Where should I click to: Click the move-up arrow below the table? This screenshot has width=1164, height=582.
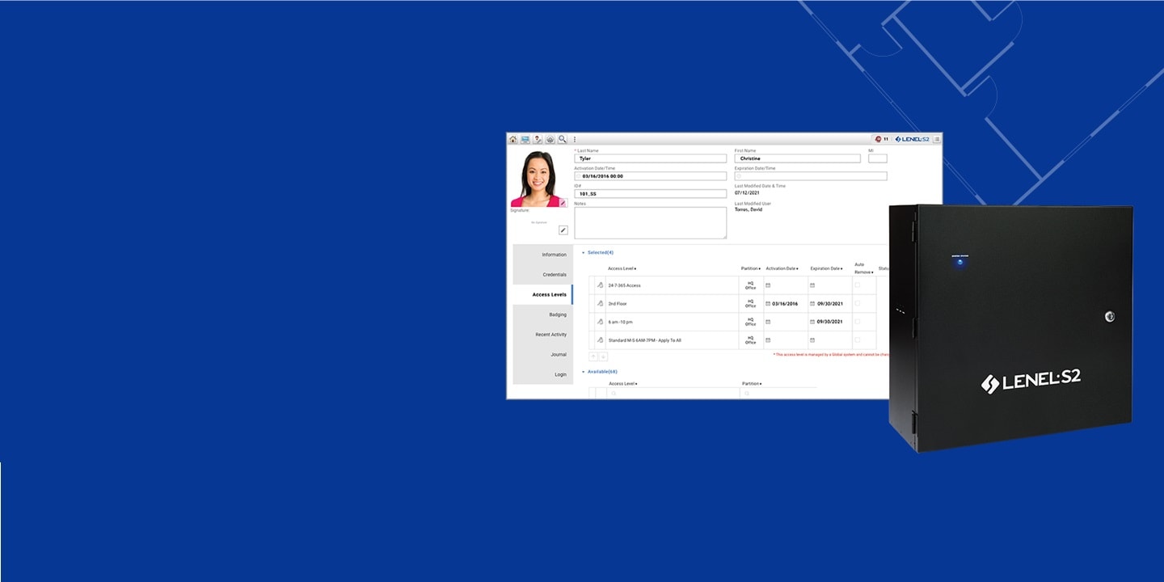(x=593, y=356)
